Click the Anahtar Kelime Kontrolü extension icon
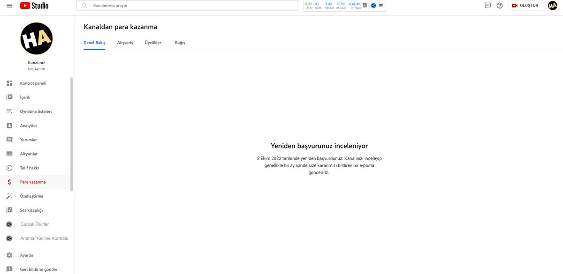This screenshot has width=563, height=274. click(9, 238)
